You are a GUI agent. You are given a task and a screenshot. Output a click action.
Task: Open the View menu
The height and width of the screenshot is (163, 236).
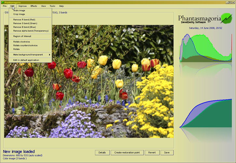click(x=43, y=6)
